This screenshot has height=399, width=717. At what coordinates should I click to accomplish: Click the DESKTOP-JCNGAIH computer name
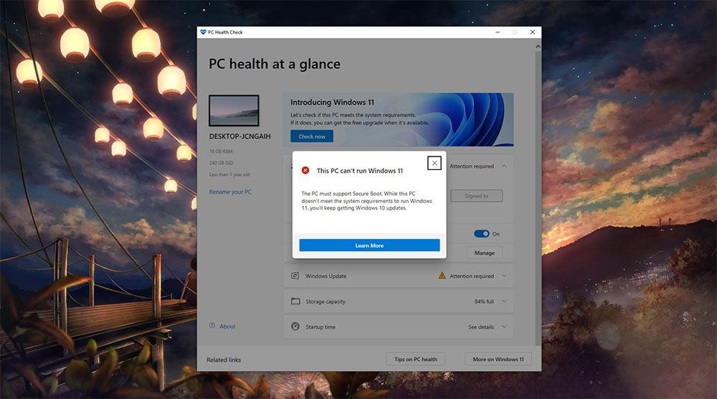click(x=240, y=136)
